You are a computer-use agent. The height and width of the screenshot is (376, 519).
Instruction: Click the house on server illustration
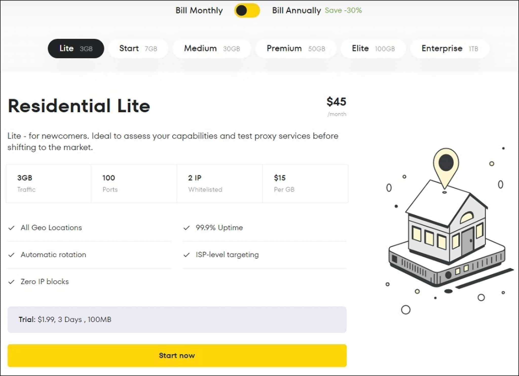(x=447, y=233)
